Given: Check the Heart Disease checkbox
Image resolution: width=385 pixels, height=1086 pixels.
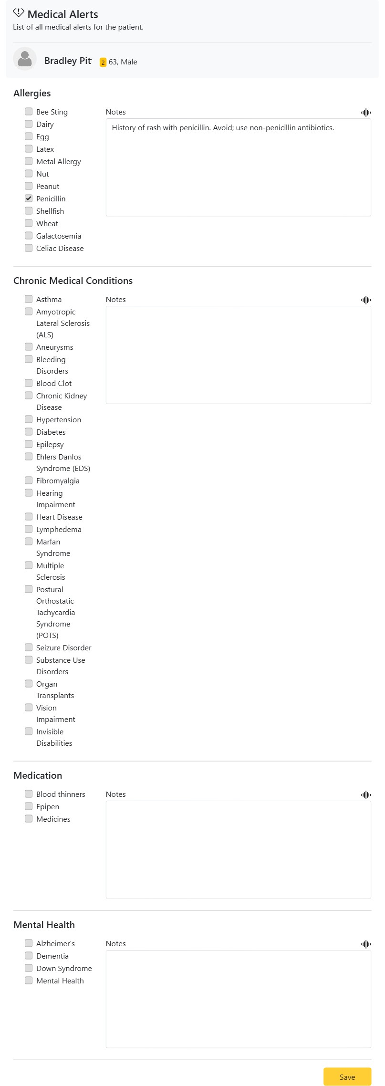Looking at the screenshot, I should click(x=29, y=517).
